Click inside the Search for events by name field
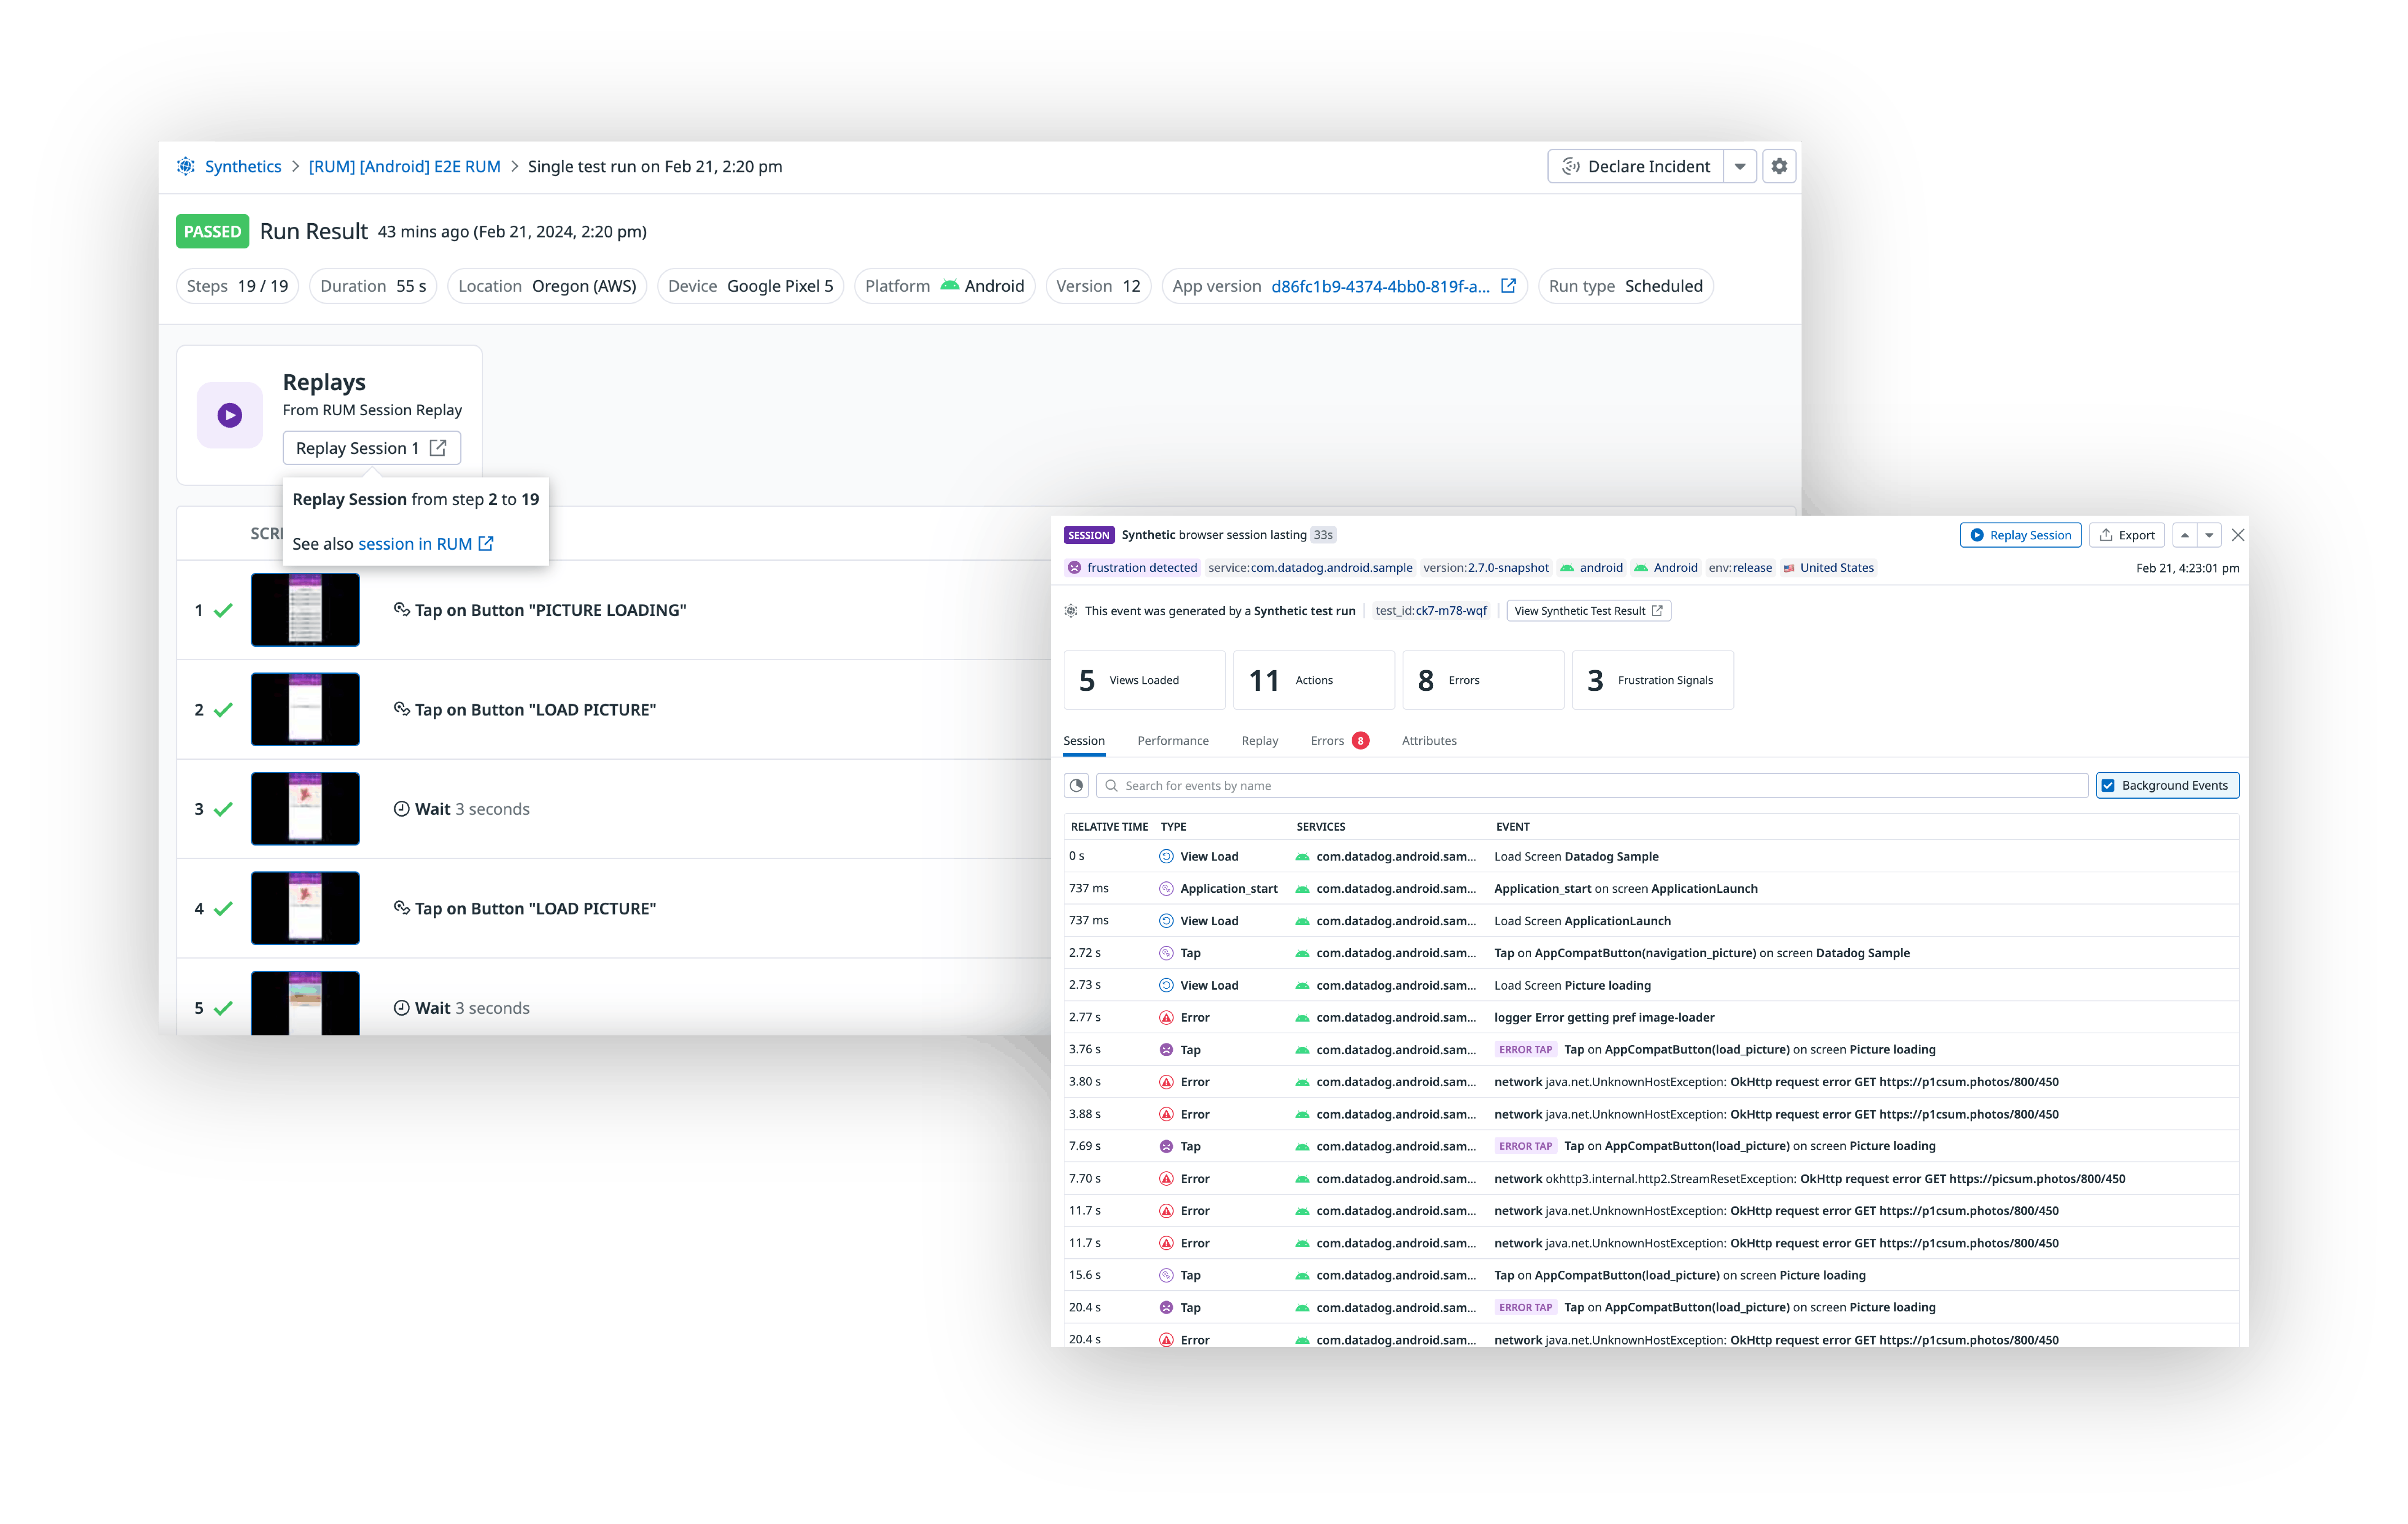Viewport: 2408px width, 1524px height. [x=1400, y=785]
